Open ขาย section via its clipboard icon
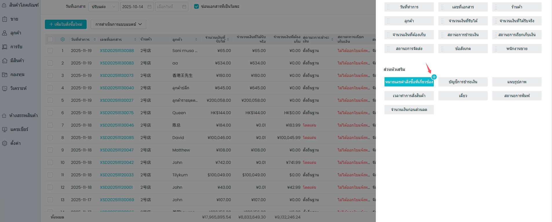The image size is (552, 222). pos(5,19)
